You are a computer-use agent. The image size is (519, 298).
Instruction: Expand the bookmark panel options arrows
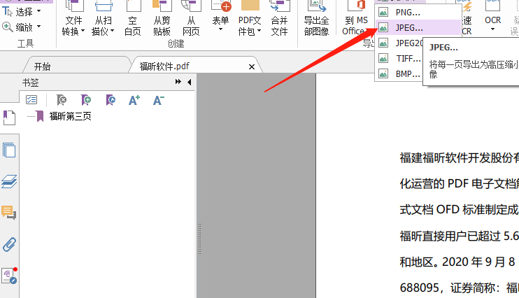(178, 82)
